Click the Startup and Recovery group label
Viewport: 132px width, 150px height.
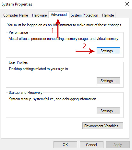pyautogui.click(x=26, y=93)
